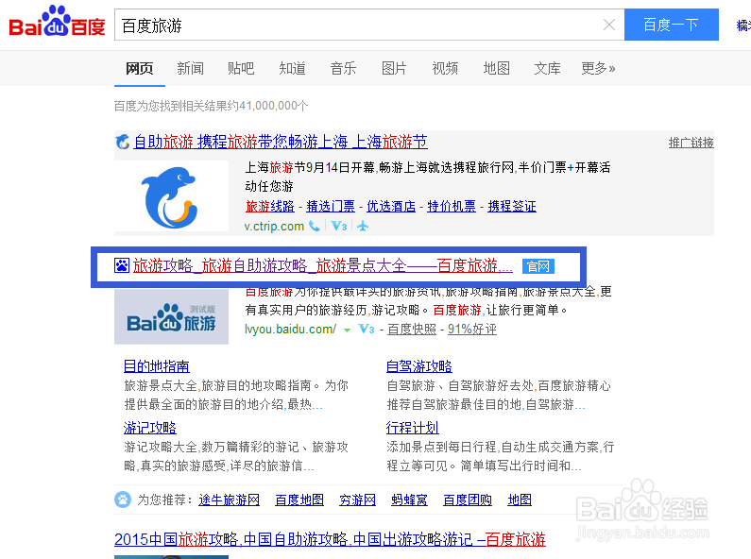Open the 目的地指南 link
The height and width of the screenshot is (559, 751).
coord(156,366)
